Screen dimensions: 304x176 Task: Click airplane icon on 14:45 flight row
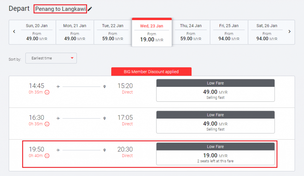pyautogui.click(x=58, y=87)
